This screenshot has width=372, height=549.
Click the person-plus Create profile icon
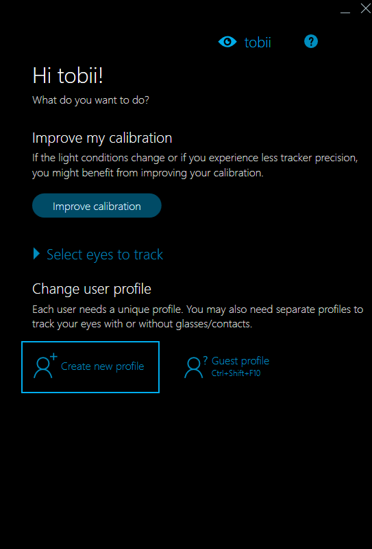45,366
